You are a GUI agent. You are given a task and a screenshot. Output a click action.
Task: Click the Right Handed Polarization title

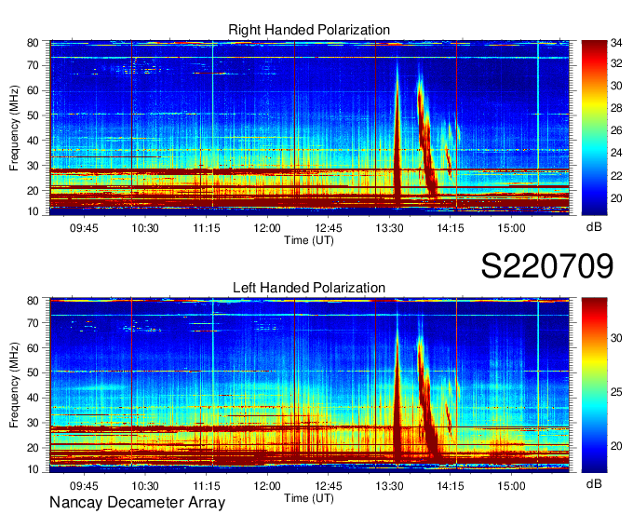[309, 30]
